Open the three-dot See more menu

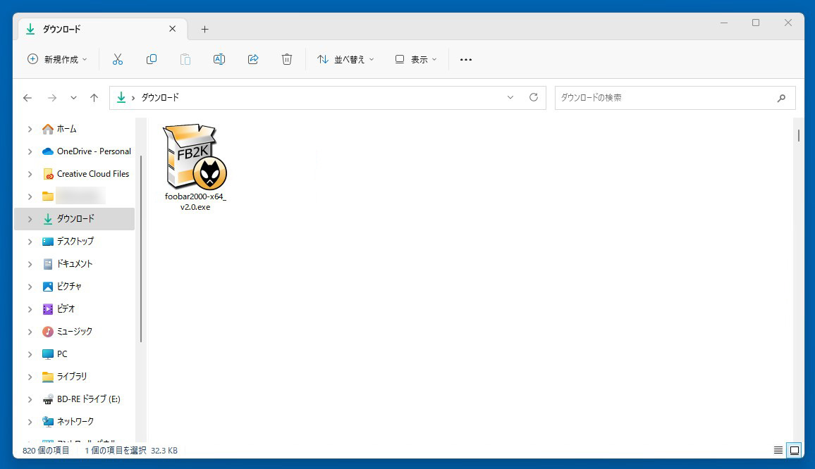[x=466, y=59]
